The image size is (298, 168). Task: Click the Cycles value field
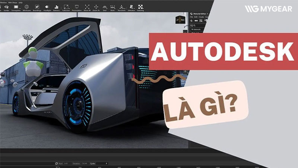(101, 164)
